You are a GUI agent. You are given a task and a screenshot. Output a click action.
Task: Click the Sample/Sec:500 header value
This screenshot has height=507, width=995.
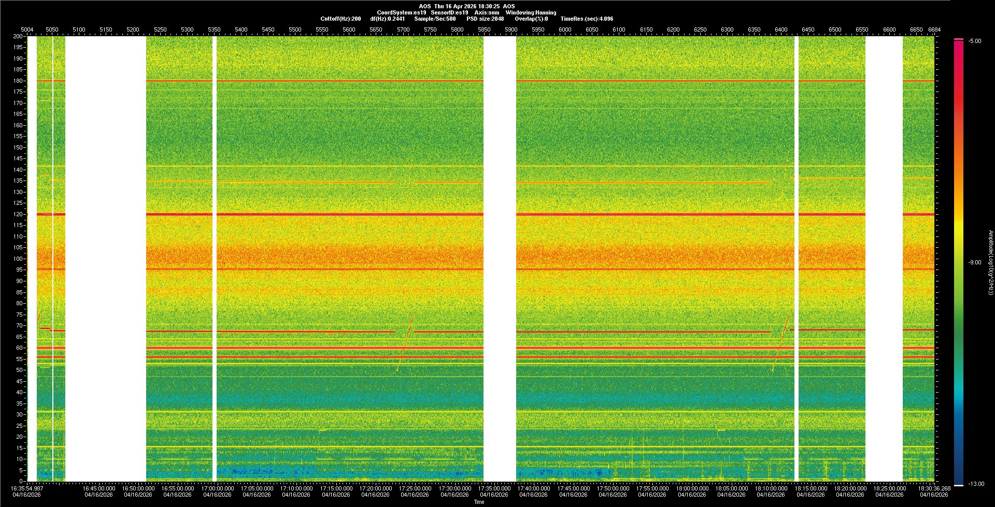pyautogui.click(x=435, y=19)
